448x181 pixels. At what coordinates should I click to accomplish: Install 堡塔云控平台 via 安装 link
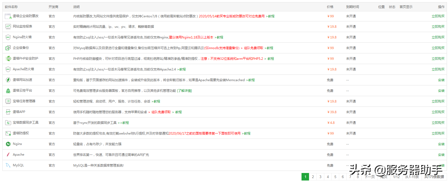441,91
